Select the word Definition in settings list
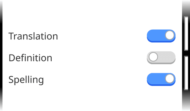The height and width of the screenshot is (111, 190). pos(30,58)
